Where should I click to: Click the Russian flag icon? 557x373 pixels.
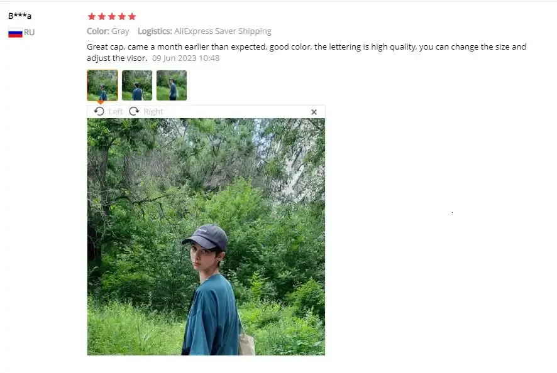[x=15, y=33]
